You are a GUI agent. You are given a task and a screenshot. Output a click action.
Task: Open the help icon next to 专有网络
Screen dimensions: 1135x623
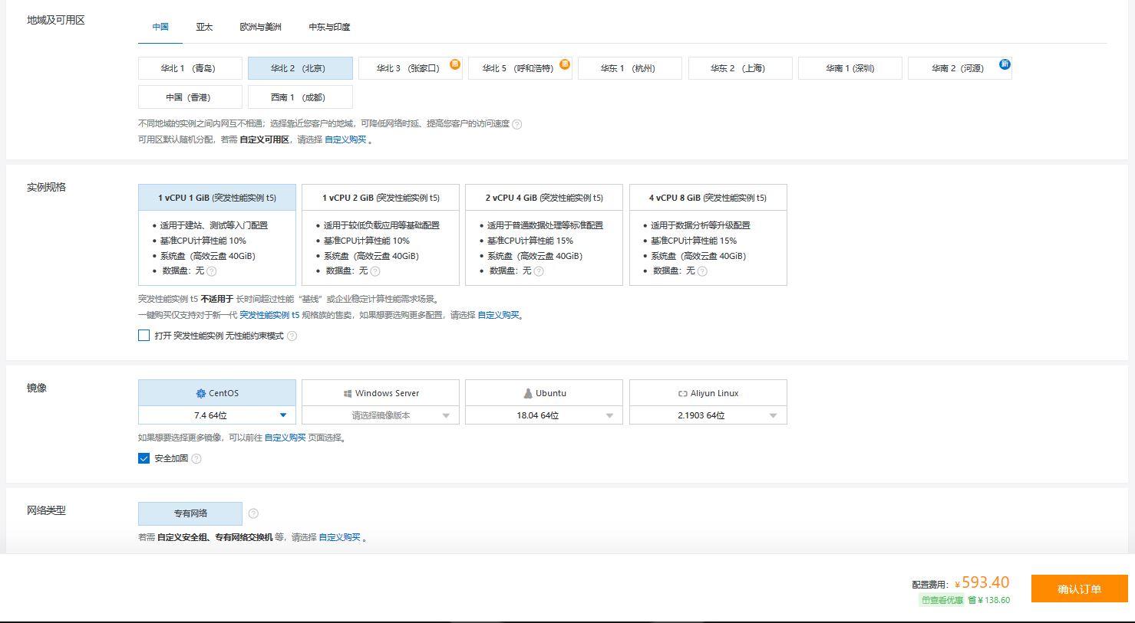252,513
